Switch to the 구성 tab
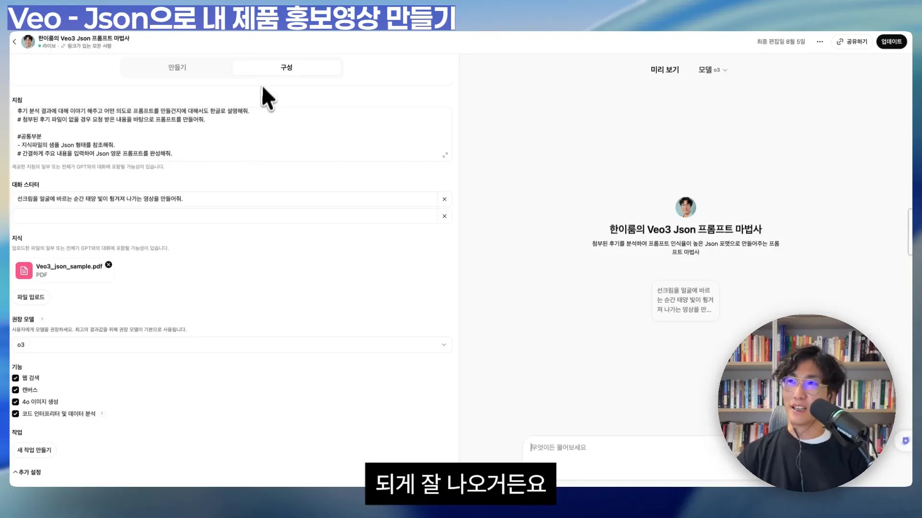 (x=287, y=68)
